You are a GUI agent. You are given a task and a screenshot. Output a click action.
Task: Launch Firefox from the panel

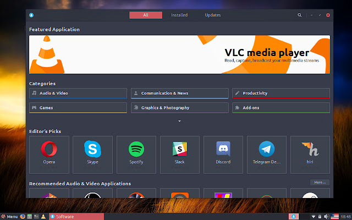tap(23, 216)
